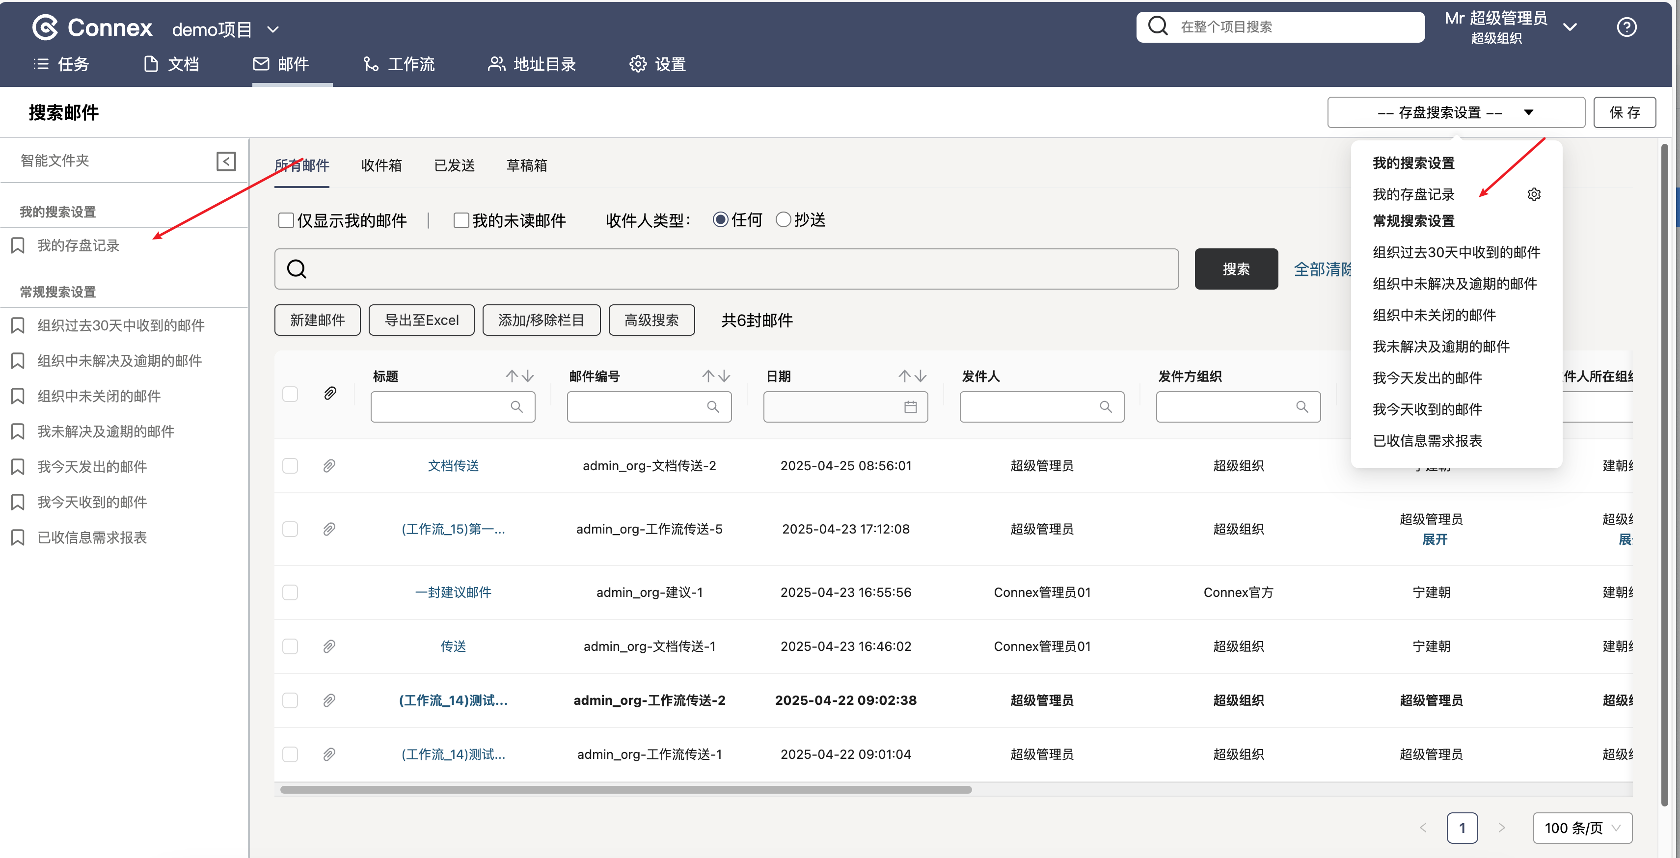The image size is (1680, 858).
Task: Click the 高级搜索 button
Action: point(651,320)
